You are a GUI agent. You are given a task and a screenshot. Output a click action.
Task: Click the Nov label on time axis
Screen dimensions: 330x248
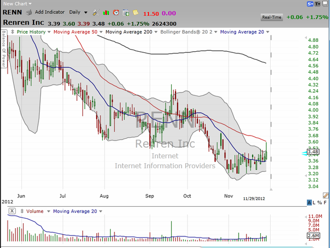[229, 196]
